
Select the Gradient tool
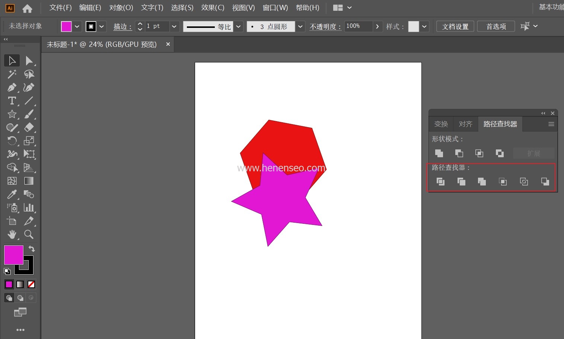pos(29,181)
